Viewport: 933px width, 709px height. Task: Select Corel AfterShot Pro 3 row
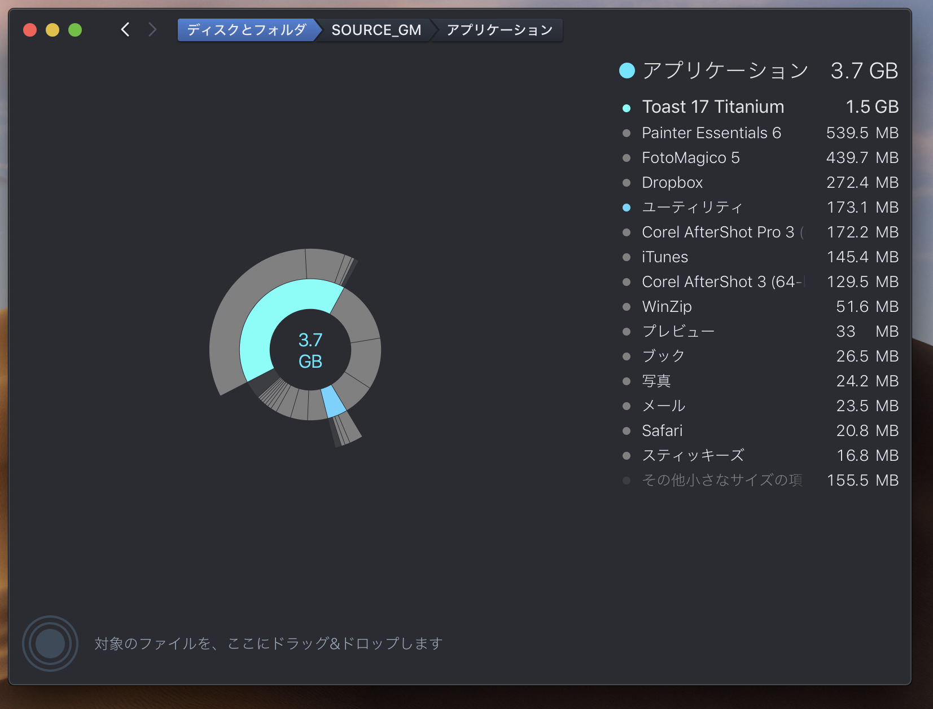(760, 232)
